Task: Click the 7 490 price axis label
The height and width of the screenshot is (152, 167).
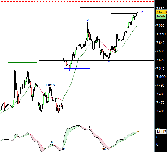Action: coord(160,85)
